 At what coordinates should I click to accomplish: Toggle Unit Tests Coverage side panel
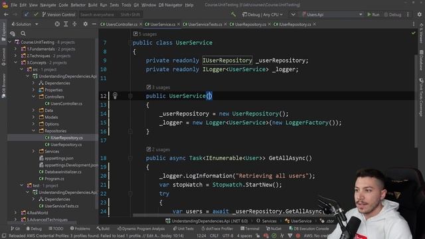pos(421,98)
